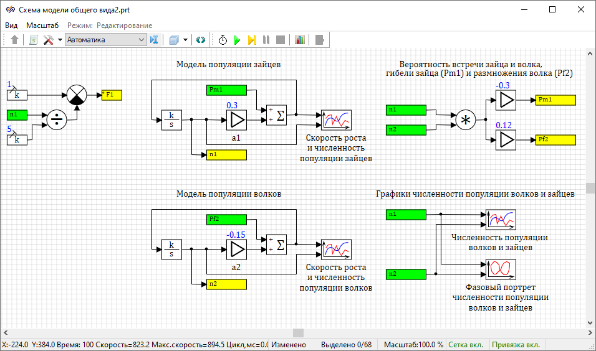
Task: Expand the arrow next to tools icon
Action: pyautogui.click(x=60, y=40)
